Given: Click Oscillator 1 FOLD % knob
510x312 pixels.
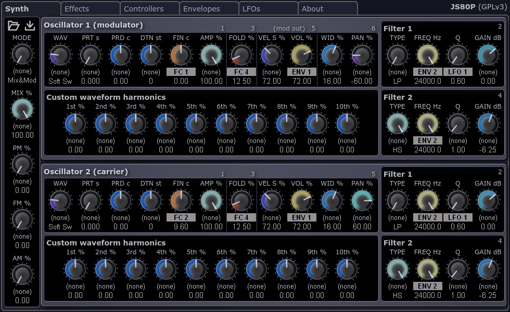Looking at the screenshot, I should [x=241, y=55].
